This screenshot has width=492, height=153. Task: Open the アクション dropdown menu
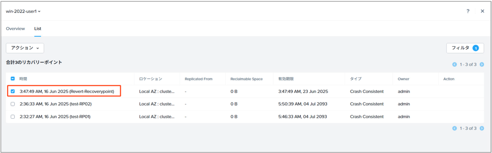pos(25,48)
